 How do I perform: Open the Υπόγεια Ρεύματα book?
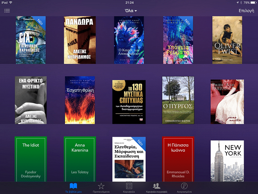(178, 40)
